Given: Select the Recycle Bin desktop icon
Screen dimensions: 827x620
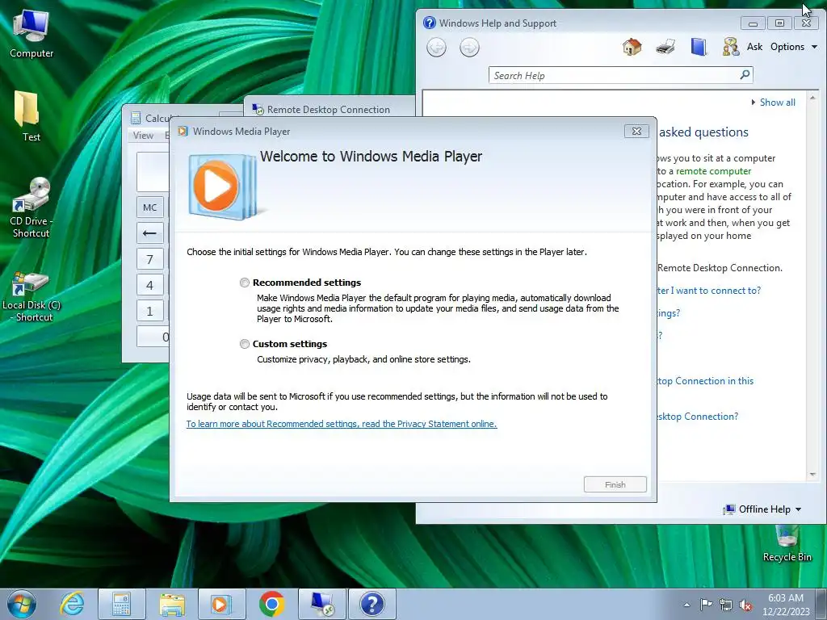Looking at the screenshot, I should coord(787,544).
